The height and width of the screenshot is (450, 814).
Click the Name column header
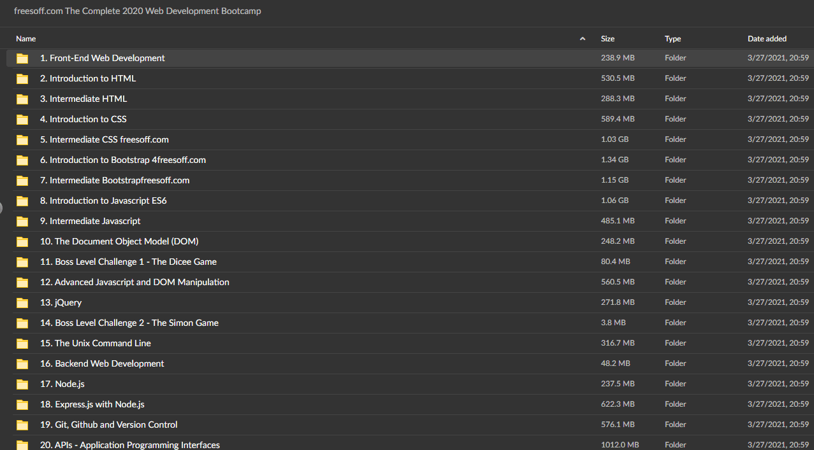[x=26, y=39]
